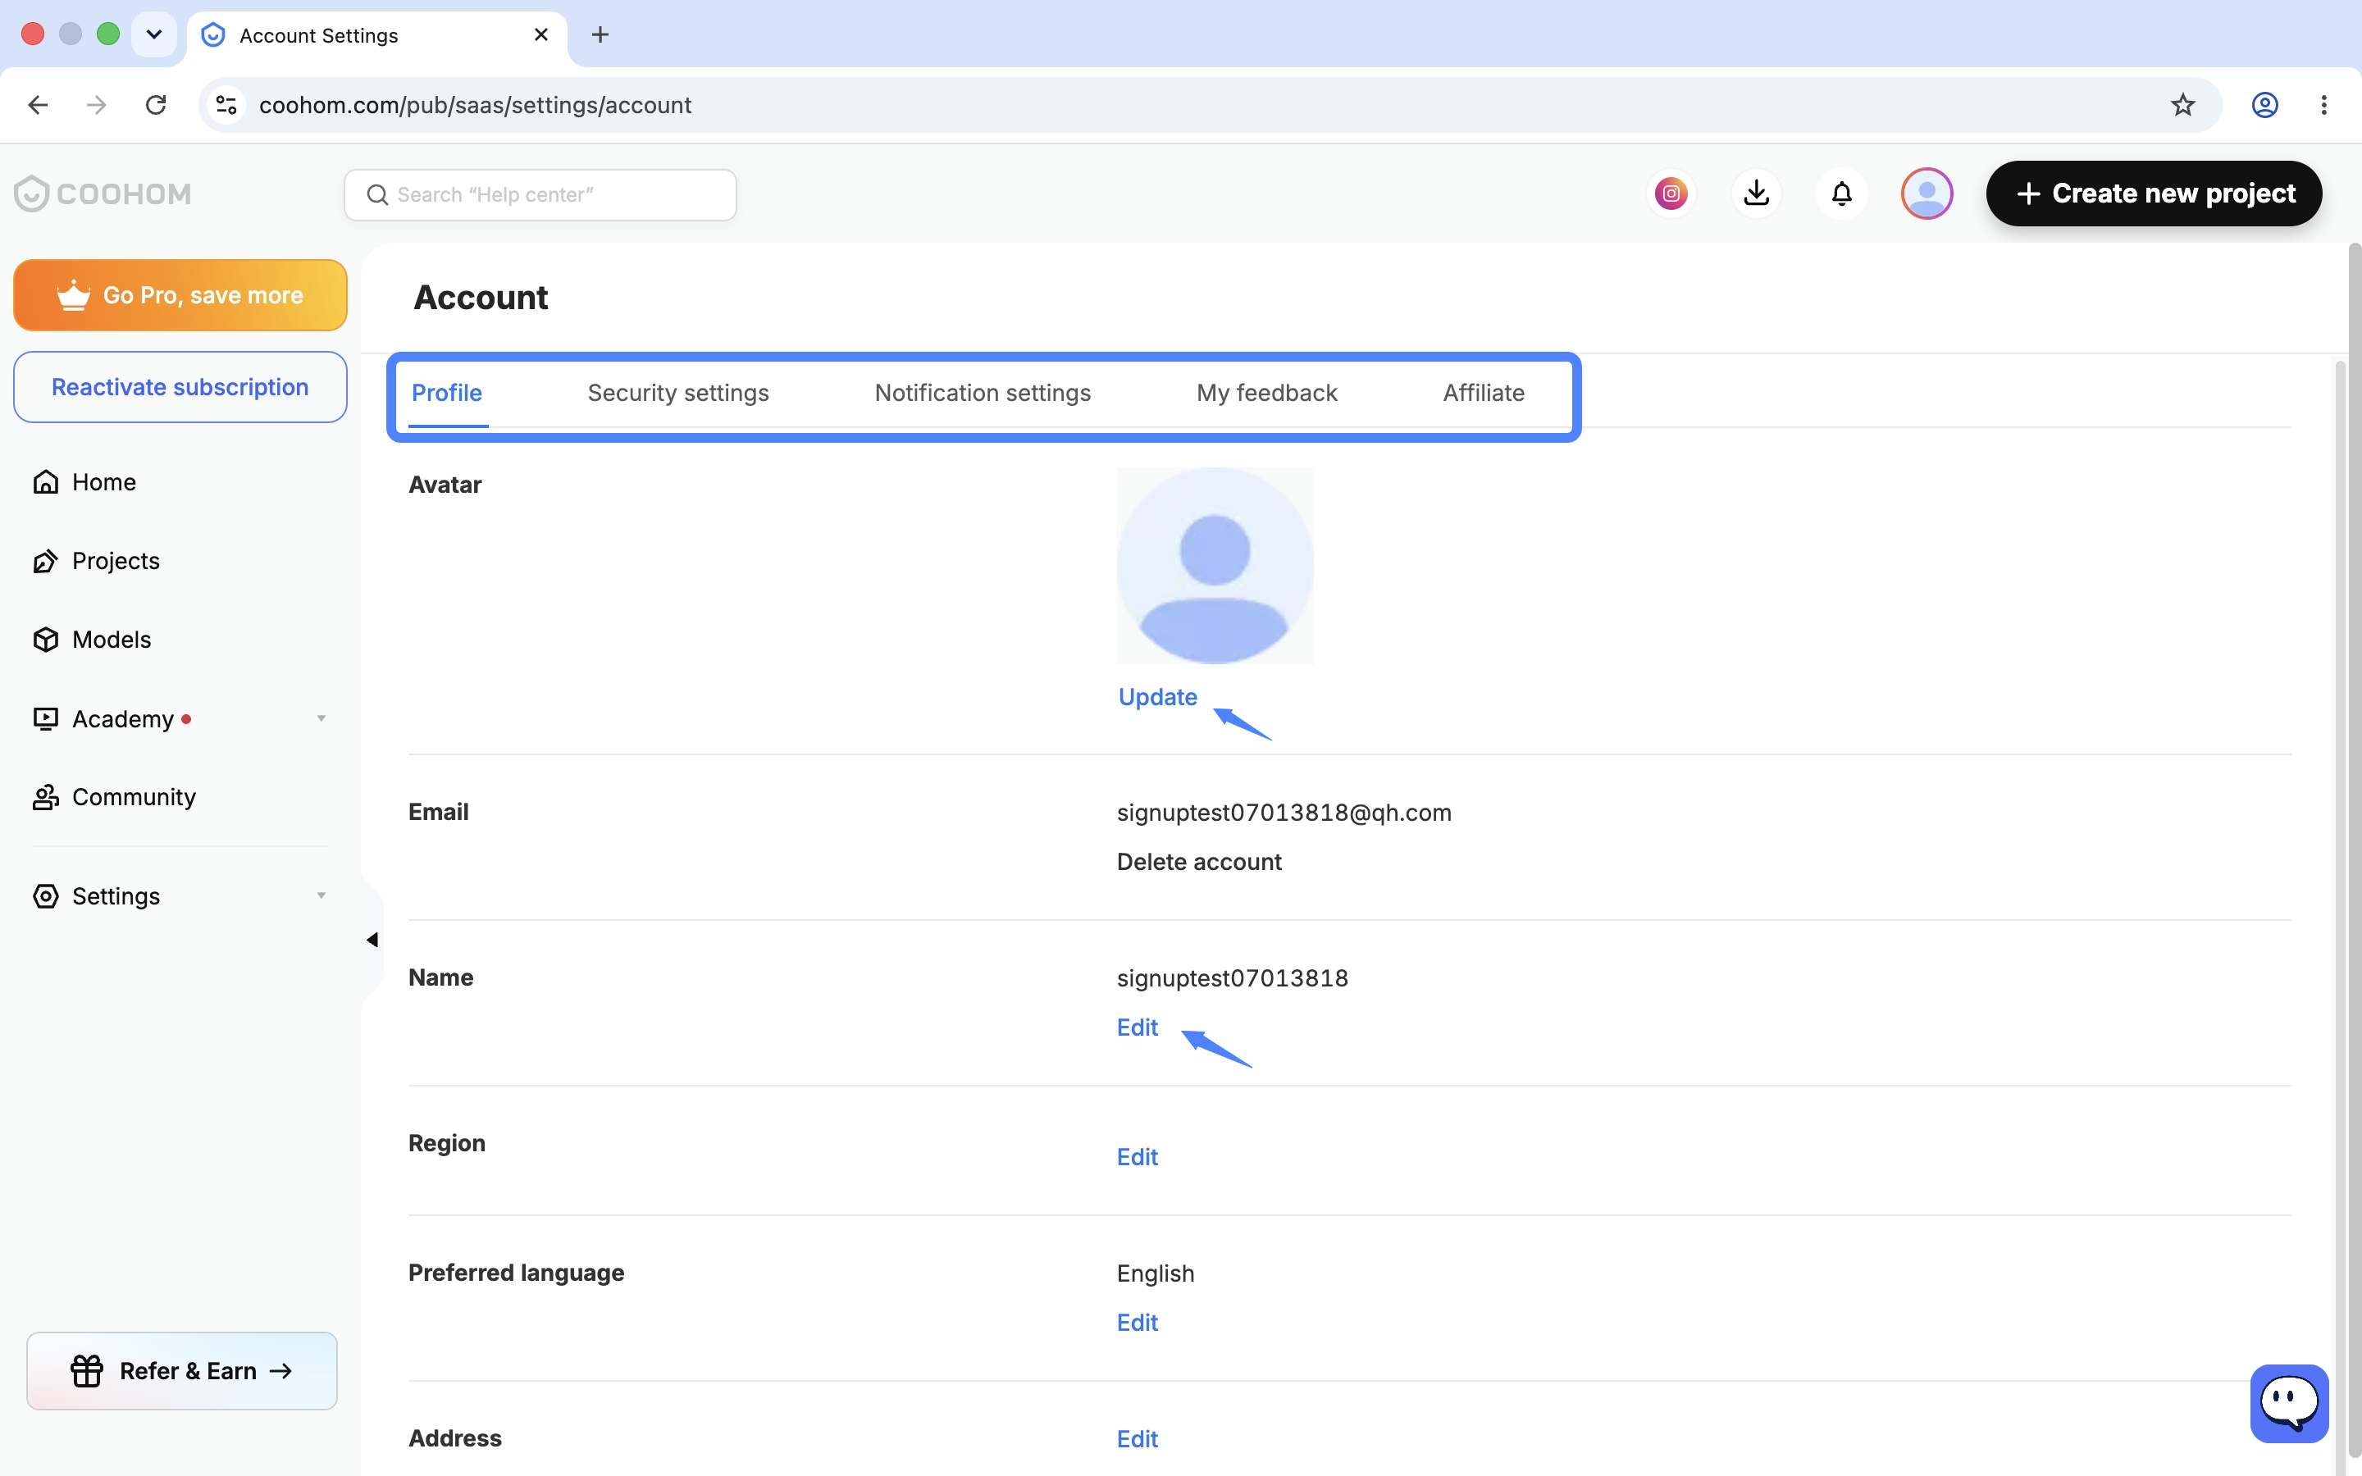Edit the Address field
The image size is (2362, 1476).
(x=1137, y=1439)
